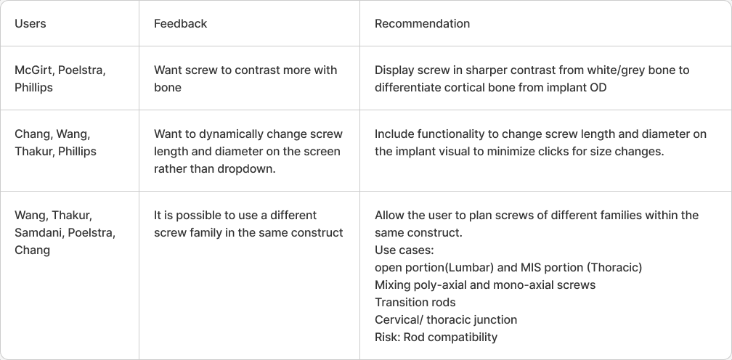The height and width of the screenshot is (360, 732).
Task: Click the Use cases: line
Action: click(404, 250)
